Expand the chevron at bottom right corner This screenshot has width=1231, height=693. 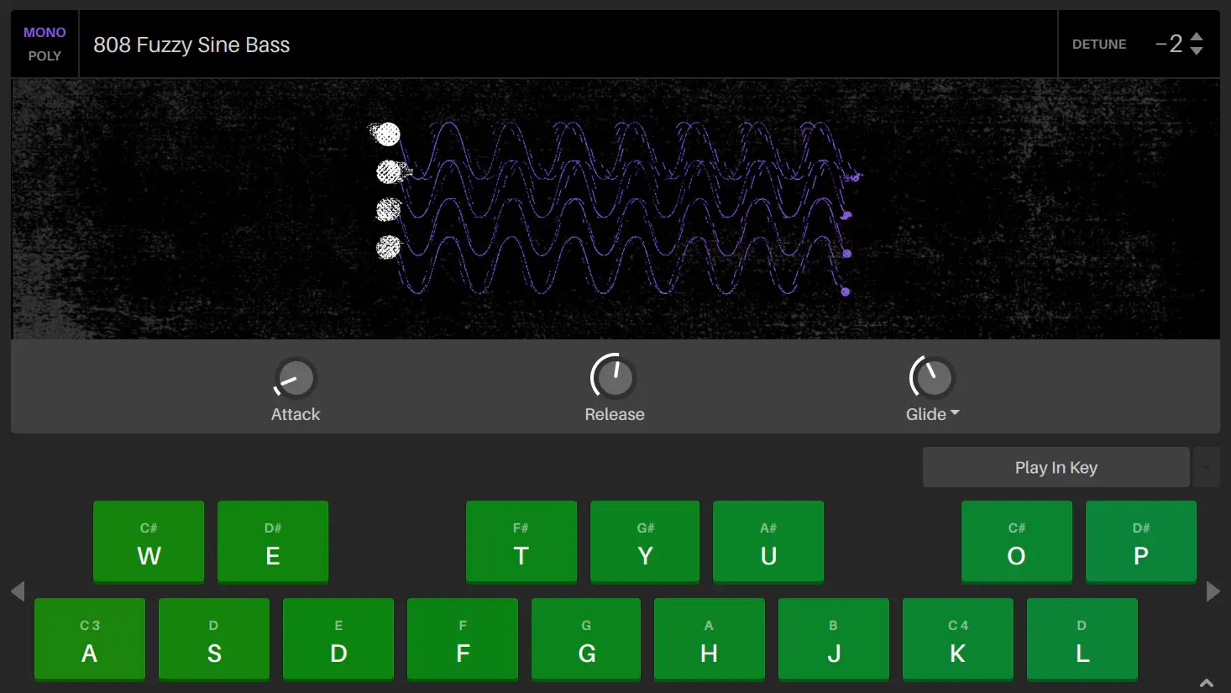(x=1207, y=683)
